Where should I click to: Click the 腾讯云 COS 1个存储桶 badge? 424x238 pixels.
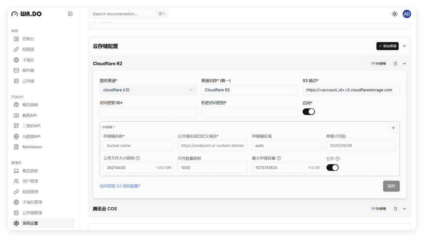pyautogui.click(x=378, y=209)
